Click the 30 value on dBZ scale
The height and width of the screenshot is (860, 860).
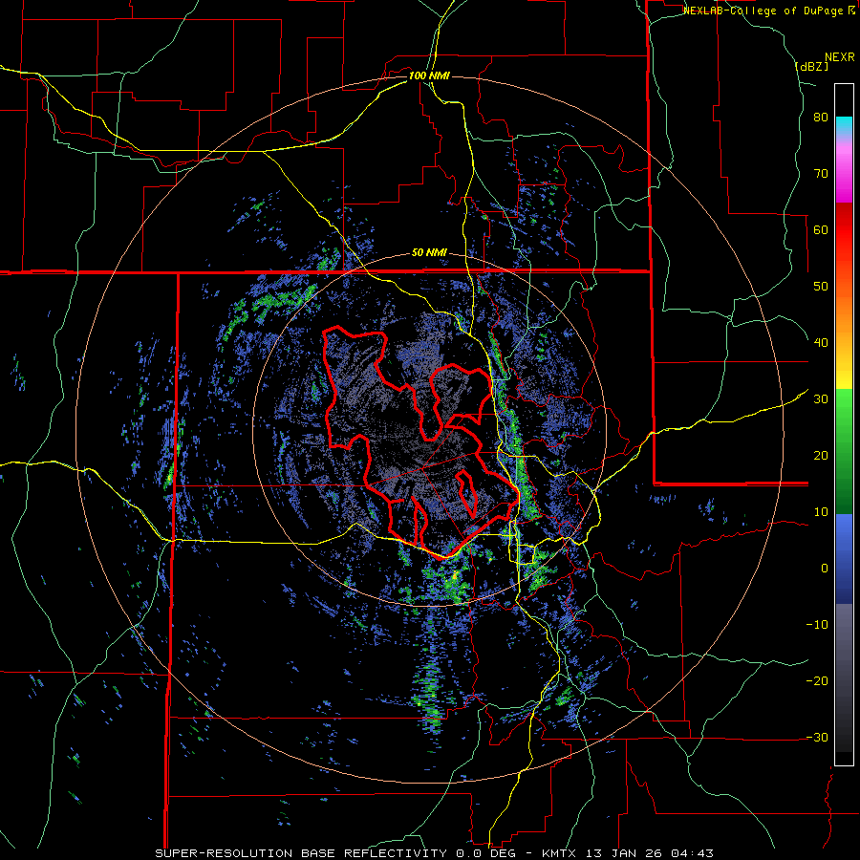point(821,399)
